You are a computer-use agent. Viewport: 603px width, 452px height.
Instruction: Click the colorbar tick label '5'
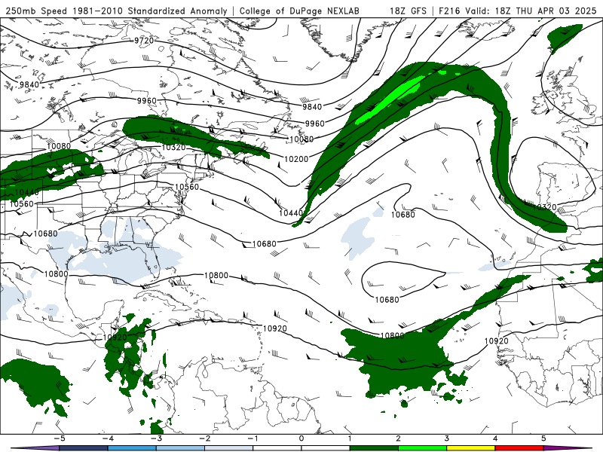543,438
